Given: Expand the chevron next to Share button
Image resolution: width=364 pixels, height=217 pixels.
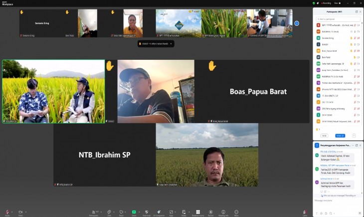Looking at the screenshot, I should [x=139, y=212].
